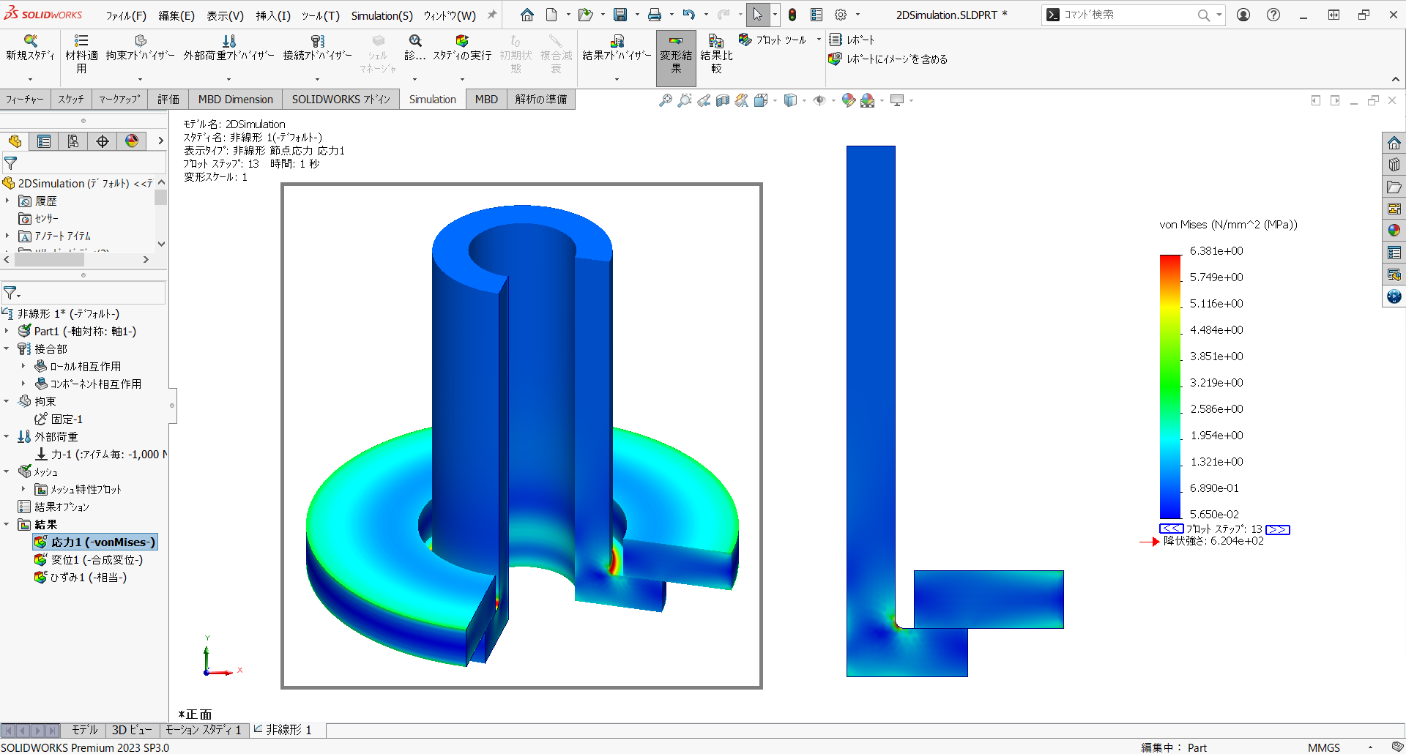
Task: Click the Print icon
Action: [655, 15]
